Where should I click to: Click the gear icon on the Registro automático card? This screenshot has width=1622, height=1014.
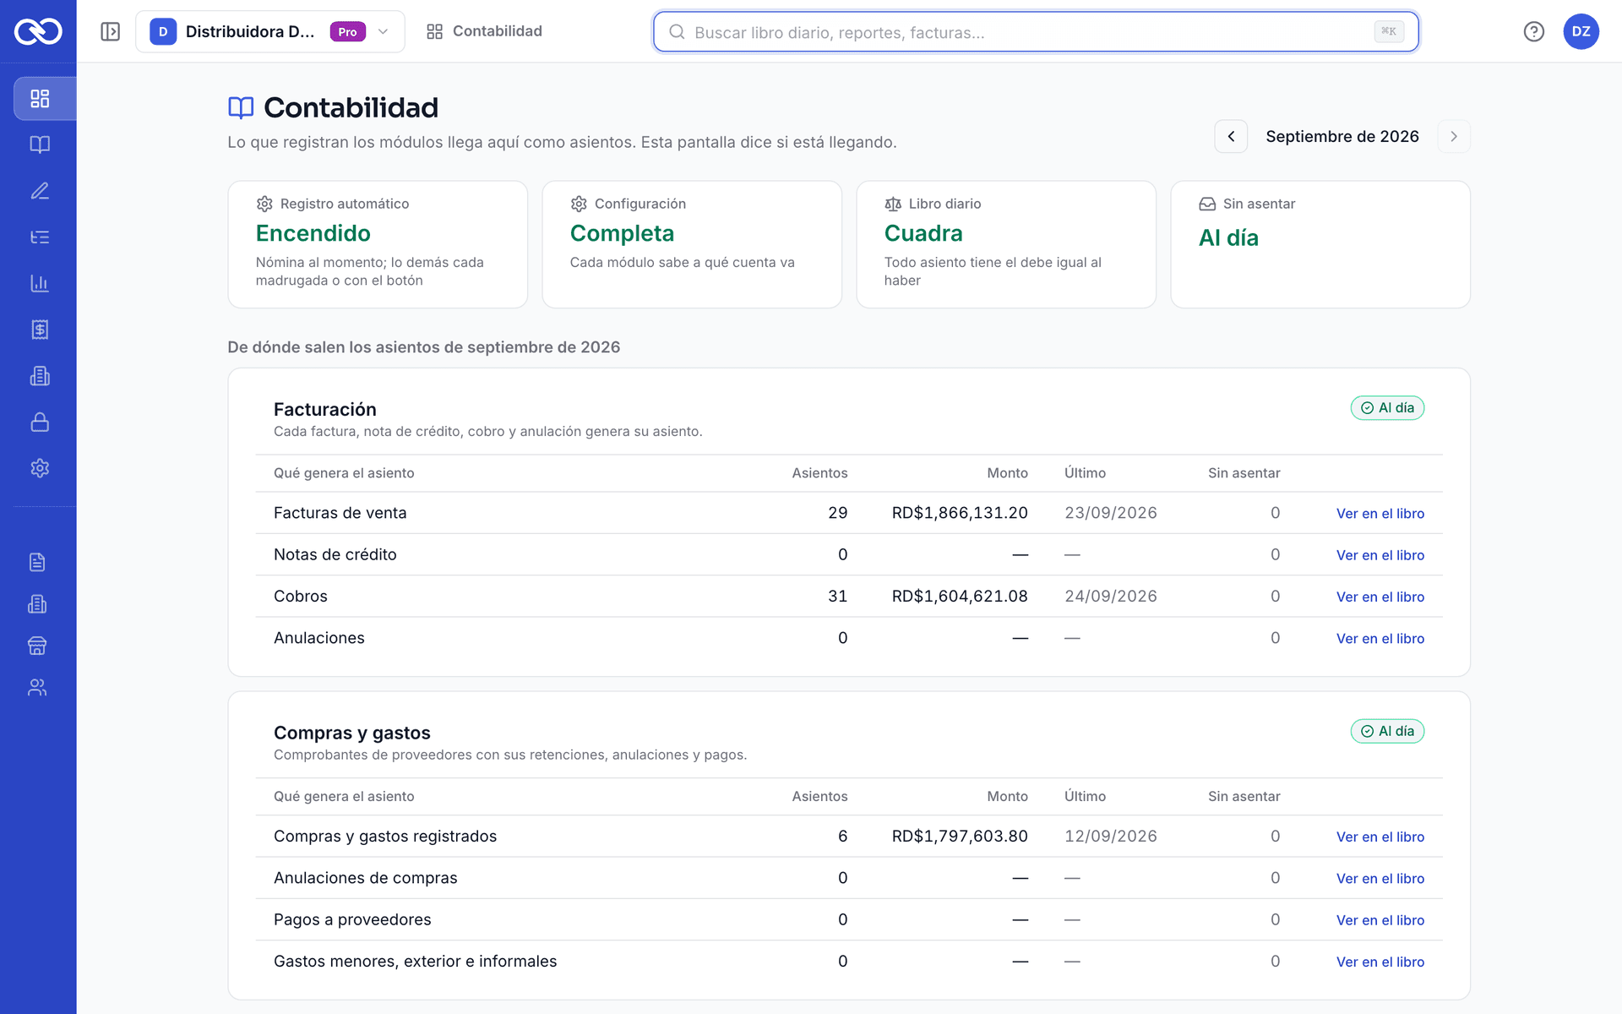click(x=264, y=204)
